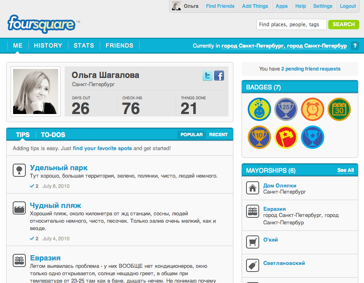Open the large profile photo
The width and height of the screenshot is (364, 283).
36,91
